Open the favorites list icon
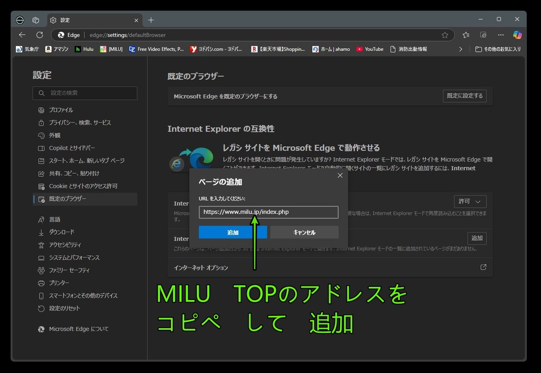 pos(466,35)
